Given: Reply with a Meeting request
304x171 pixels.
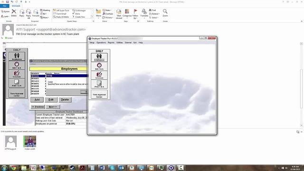Looking at the screenshot, I should click(45, 10).
